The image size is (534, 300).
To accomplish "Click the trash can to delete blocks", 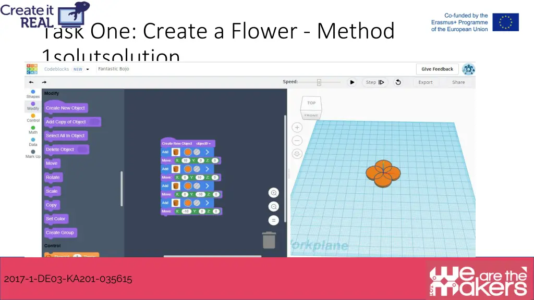I will (269, 240).
